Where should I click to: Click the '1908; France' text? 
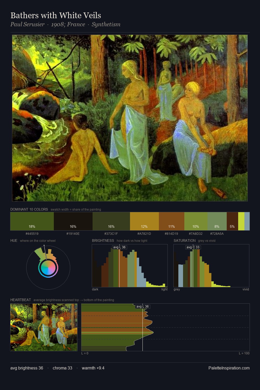click(x=68, y=24)
